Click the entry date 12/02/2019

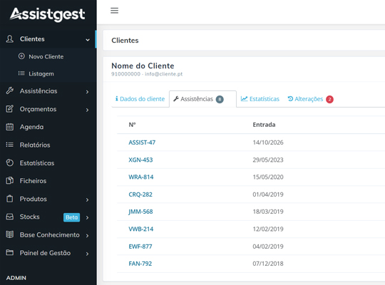pyautogui.click(x=268, y=229)
